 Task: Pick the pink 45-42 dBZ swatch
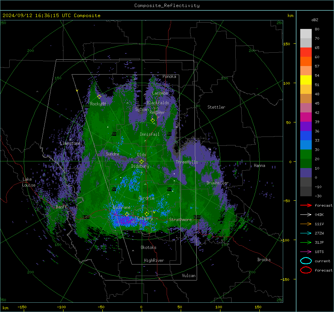[306, 108]
